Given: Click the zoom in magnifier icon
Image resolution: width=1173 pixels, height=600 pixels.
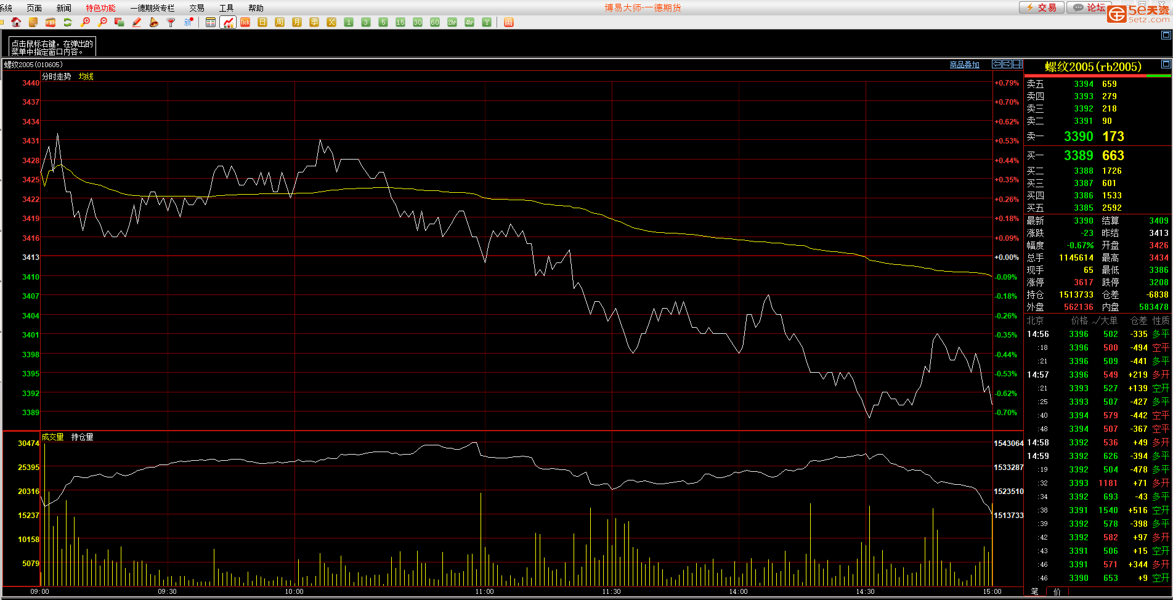Looking at the screenshot, I should [x=85, y=22].
